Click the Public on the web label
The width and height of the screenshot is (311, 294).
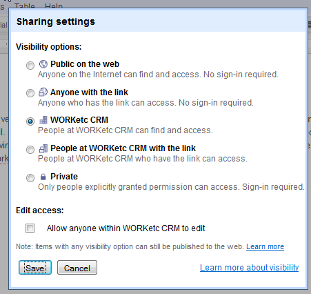coord(85,64)
